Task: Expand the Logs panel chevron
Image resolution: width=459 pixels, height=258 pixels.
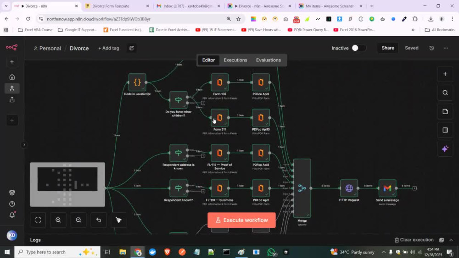Action: [451, 240]
